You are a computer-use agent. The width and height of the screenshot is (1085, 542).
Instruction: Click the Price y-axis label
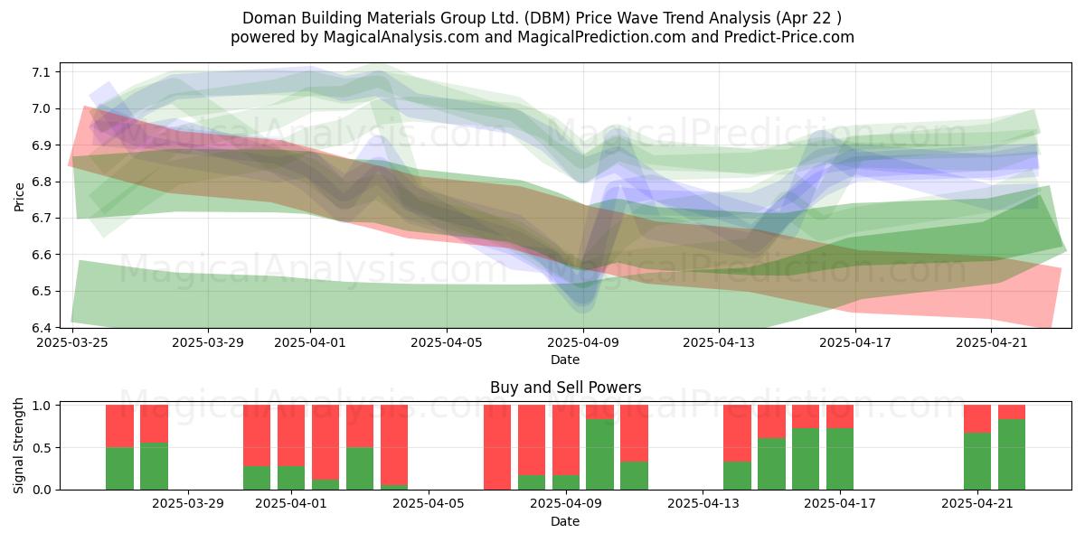[x=20, y=195]
